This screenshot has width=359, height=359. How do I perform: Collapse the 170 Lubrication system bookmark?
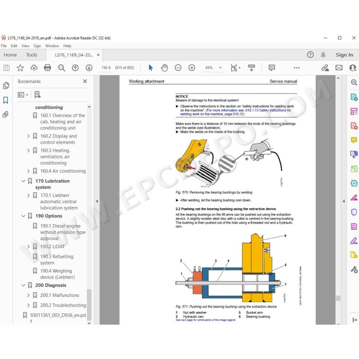(24, 181)
